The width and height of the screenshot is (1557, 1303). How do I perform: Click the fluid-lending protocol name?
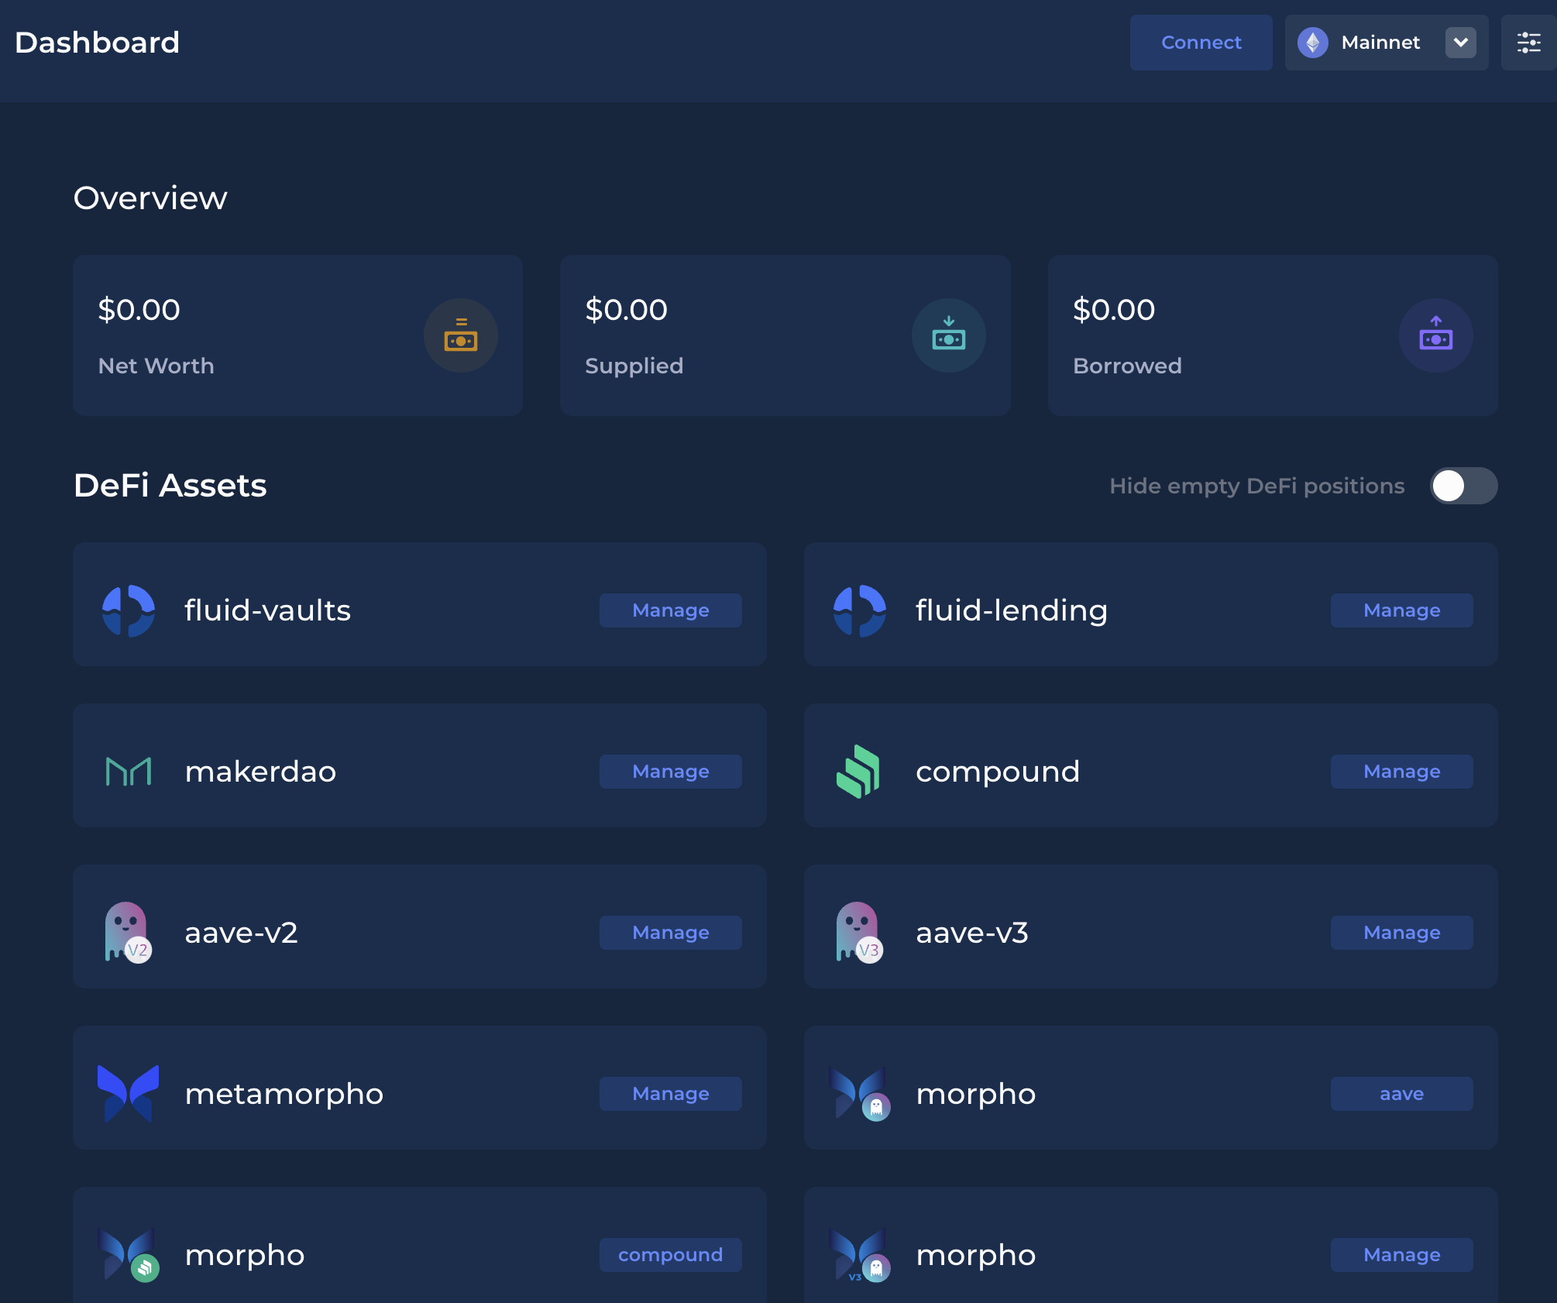[x=1011, y=610]
